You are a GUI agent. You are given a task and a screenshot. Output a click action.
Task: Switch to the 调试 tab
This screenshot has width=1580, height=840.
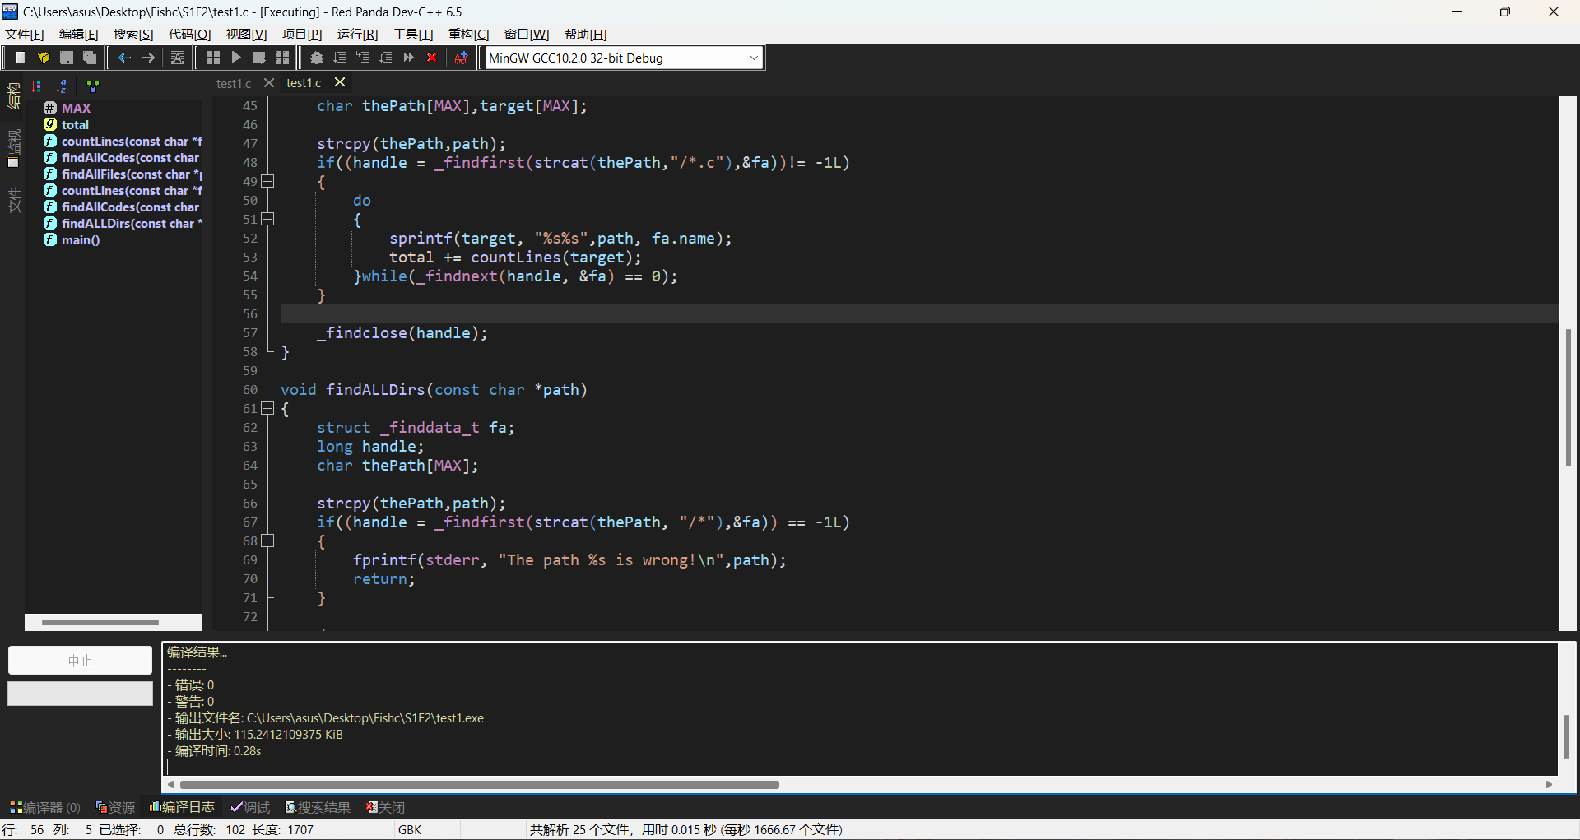(250, 807)
